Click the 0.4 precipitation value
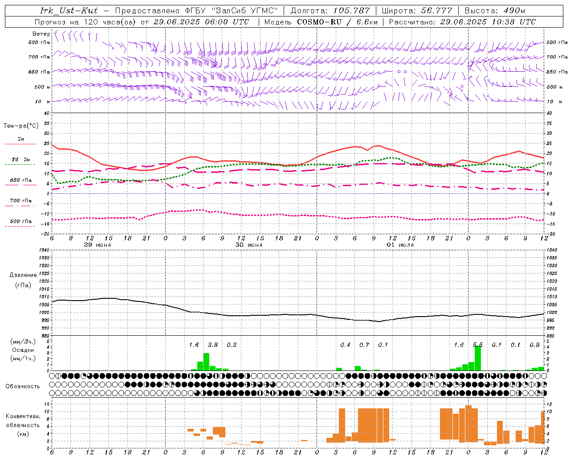570x456 pixels. click(345, 345)
